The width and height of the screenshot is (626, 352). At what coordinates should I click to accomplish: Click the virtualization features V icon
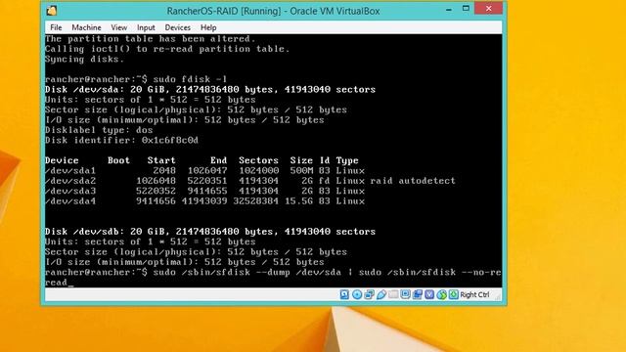click(429, 295)
